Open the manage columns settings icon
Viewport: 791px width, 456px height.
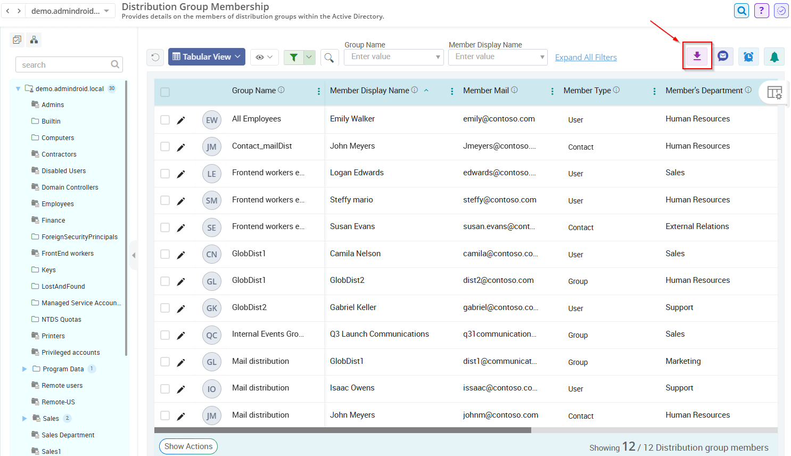[775, 92]
